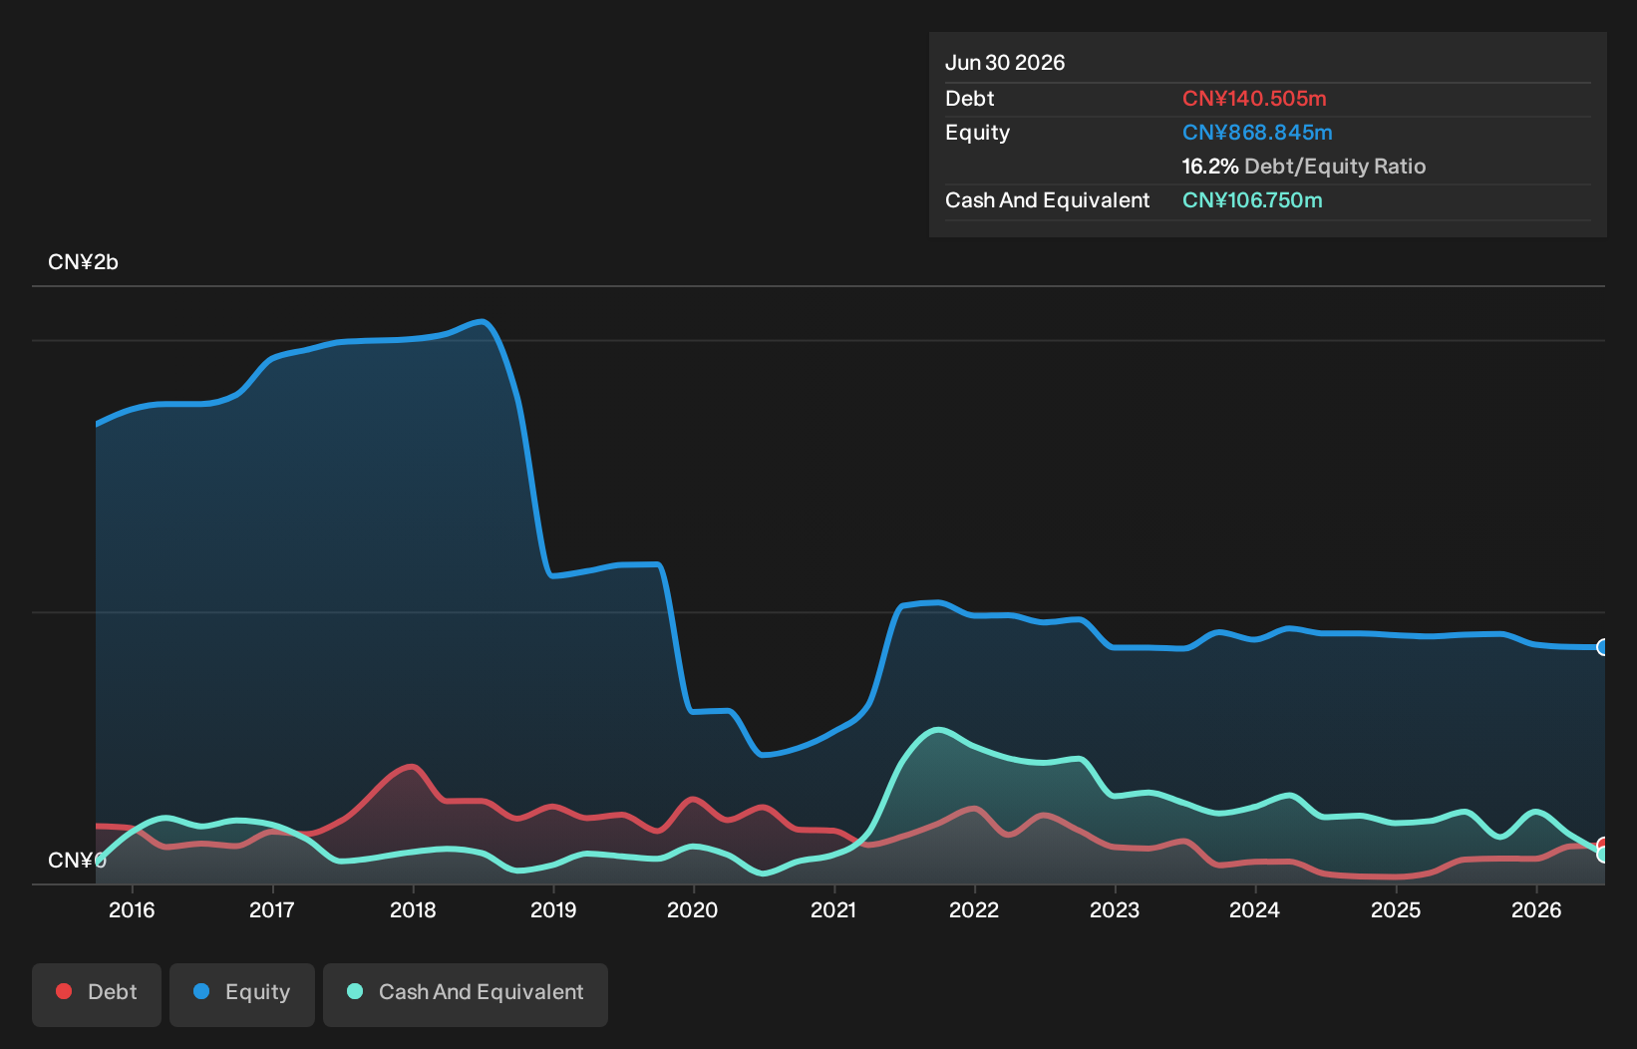Select the red Debt endpoint marker on chart
The width and height of the screenshot is (1637, 1049).
click(x=1603, y=845)
